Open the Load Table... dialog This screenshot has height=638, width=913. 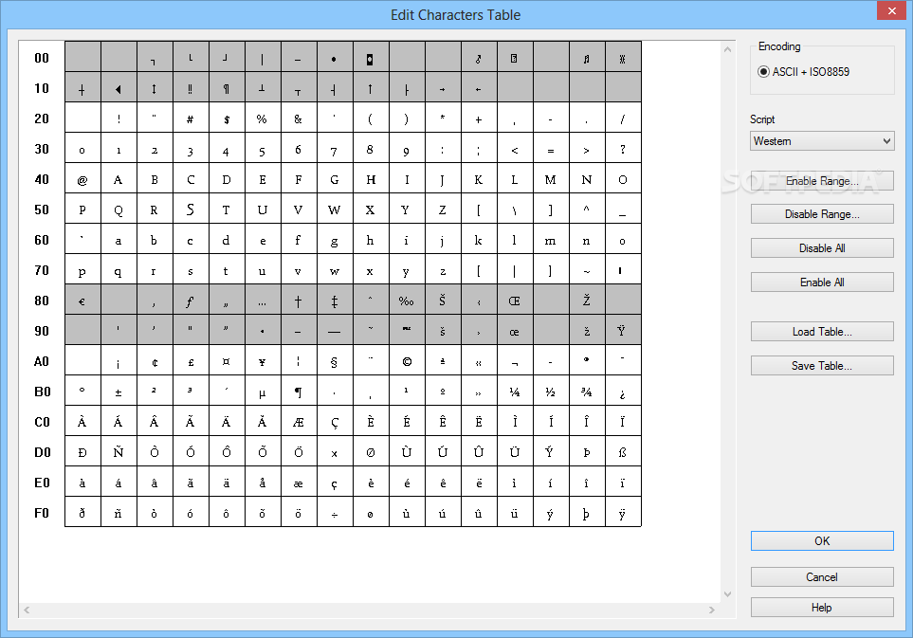[x=822, y=332]
